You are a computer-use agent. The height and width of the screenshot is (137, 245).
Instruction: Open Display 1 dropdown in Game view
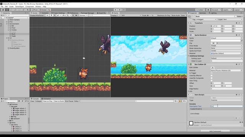116,15
